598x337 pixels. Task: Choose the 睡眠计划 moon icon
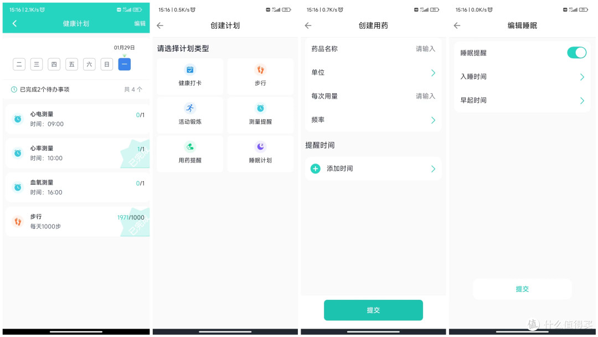(260, 147)
